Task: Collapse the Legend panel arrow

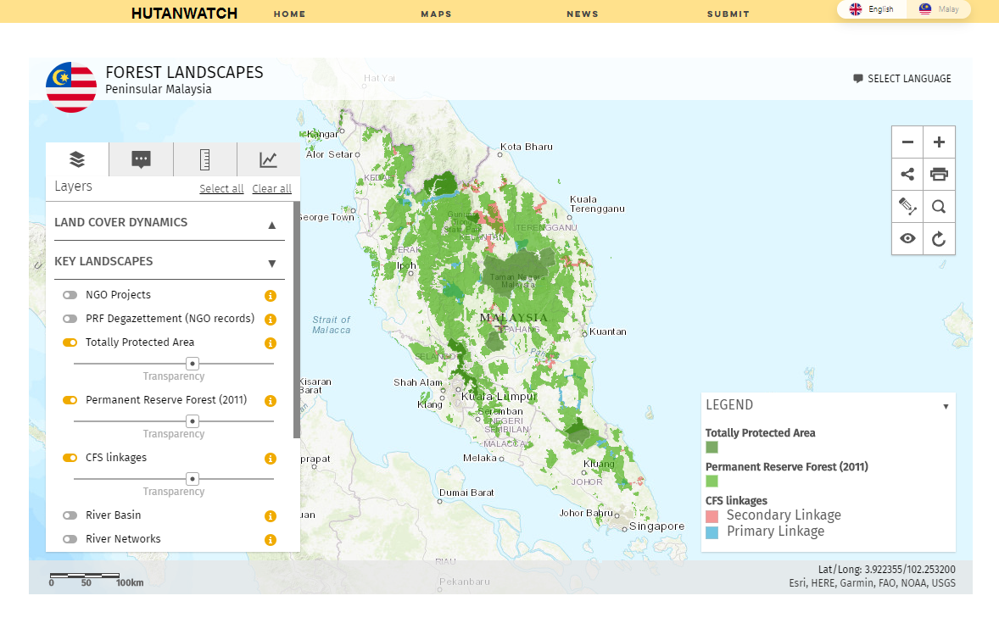Action: 946,406
